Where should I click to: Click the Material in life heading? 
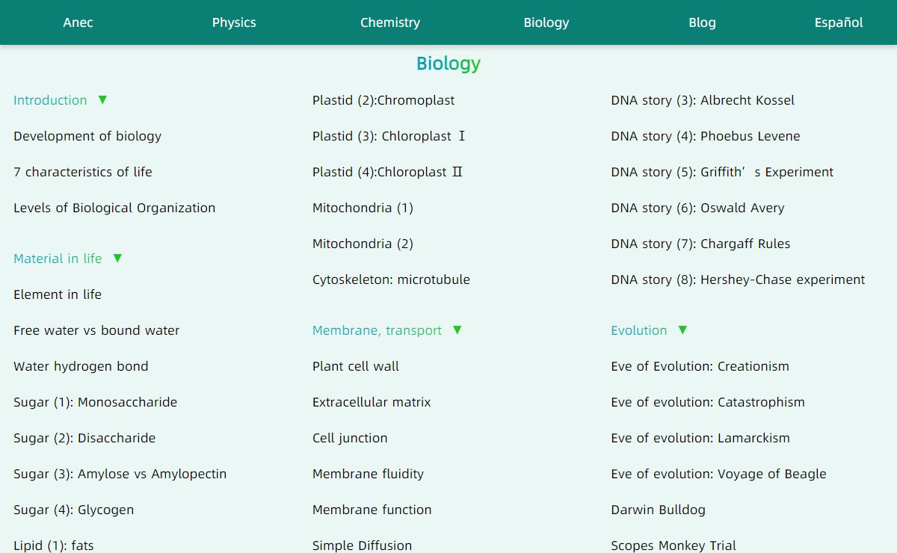58,259
